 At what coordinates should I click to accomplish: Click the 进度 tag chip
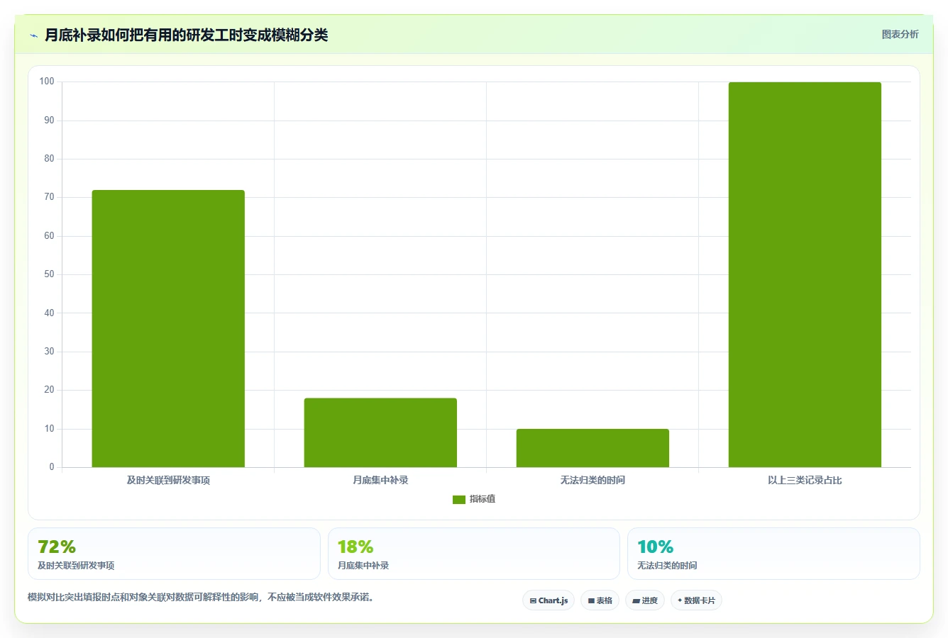(644, 600)
